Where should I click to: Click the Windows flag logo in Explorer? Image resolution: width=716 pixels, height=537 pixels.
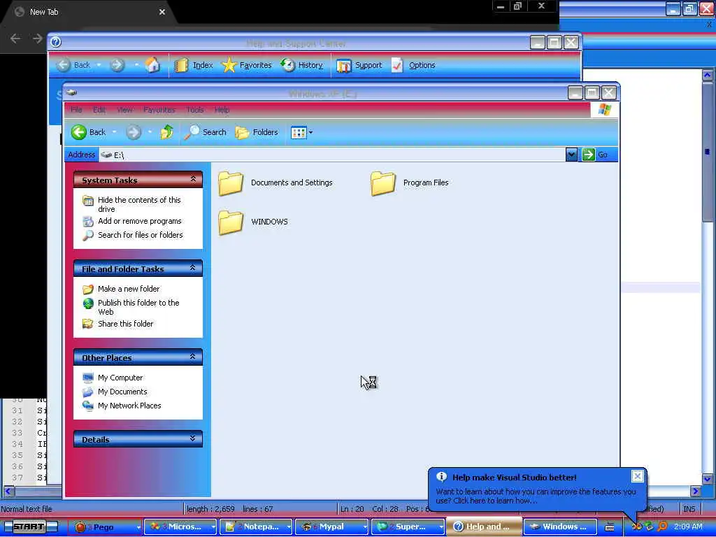point(605,110)
